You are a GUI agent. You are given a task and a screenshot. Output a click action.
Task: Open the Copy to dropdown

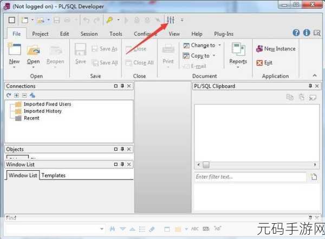(199, 56)
